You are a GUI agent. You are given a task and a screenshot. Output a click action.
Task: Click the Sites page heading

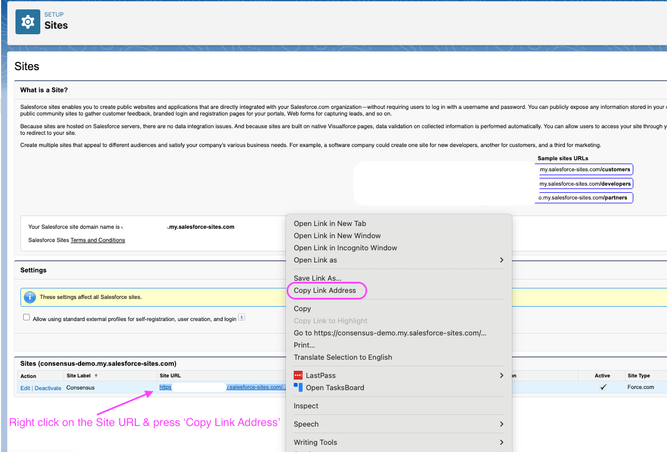[27, 66]
